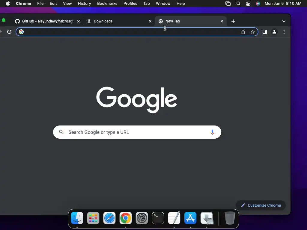Click the screen mirroring icon in menu bar
This screenshot has height=230, width=307.
[228, 4]
